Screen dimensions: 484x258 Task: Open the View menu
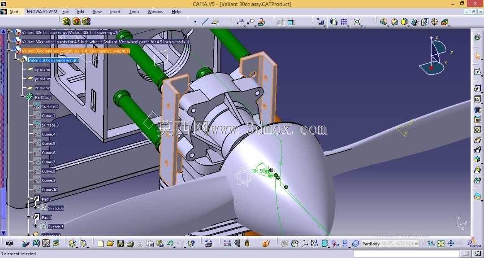pos(97,12)
